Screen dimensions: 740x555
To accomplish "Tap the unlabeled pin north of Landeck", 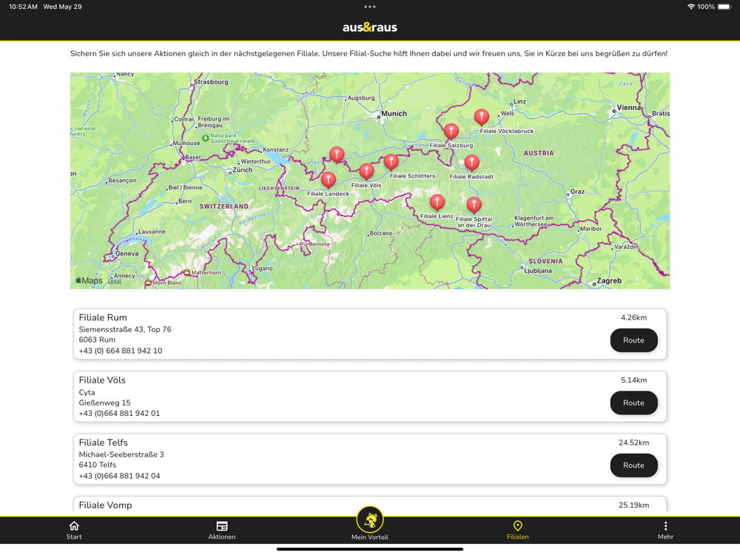I will pos(337,155).
